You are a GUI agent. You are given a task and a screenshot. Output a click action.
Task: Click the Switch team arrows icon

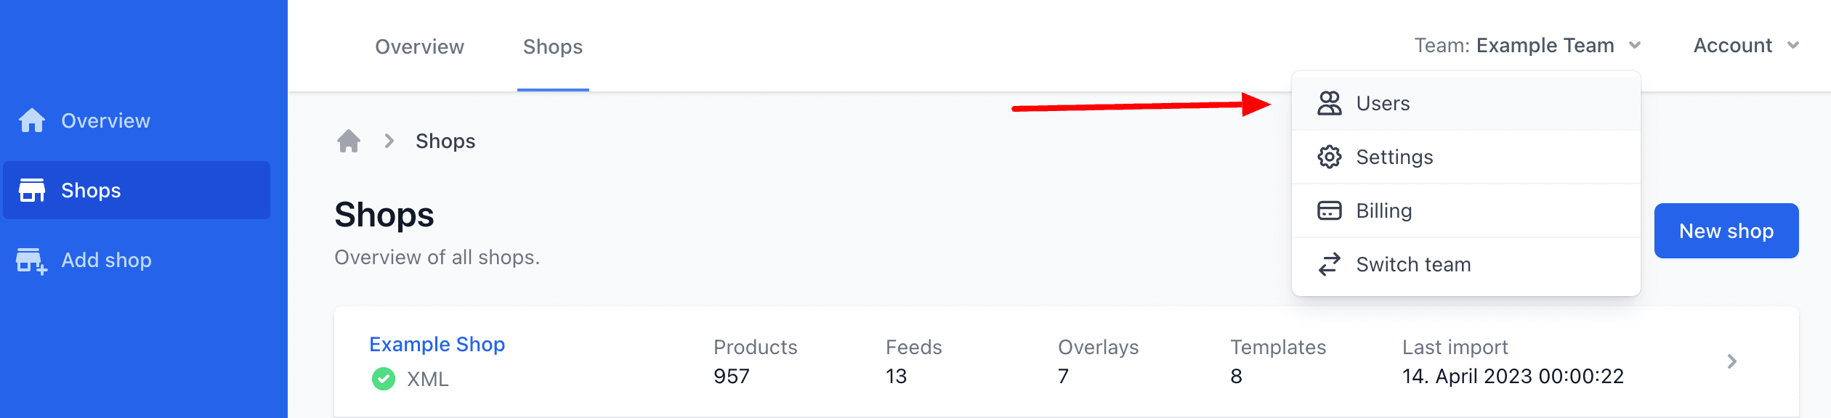(x=1330, y=264)
